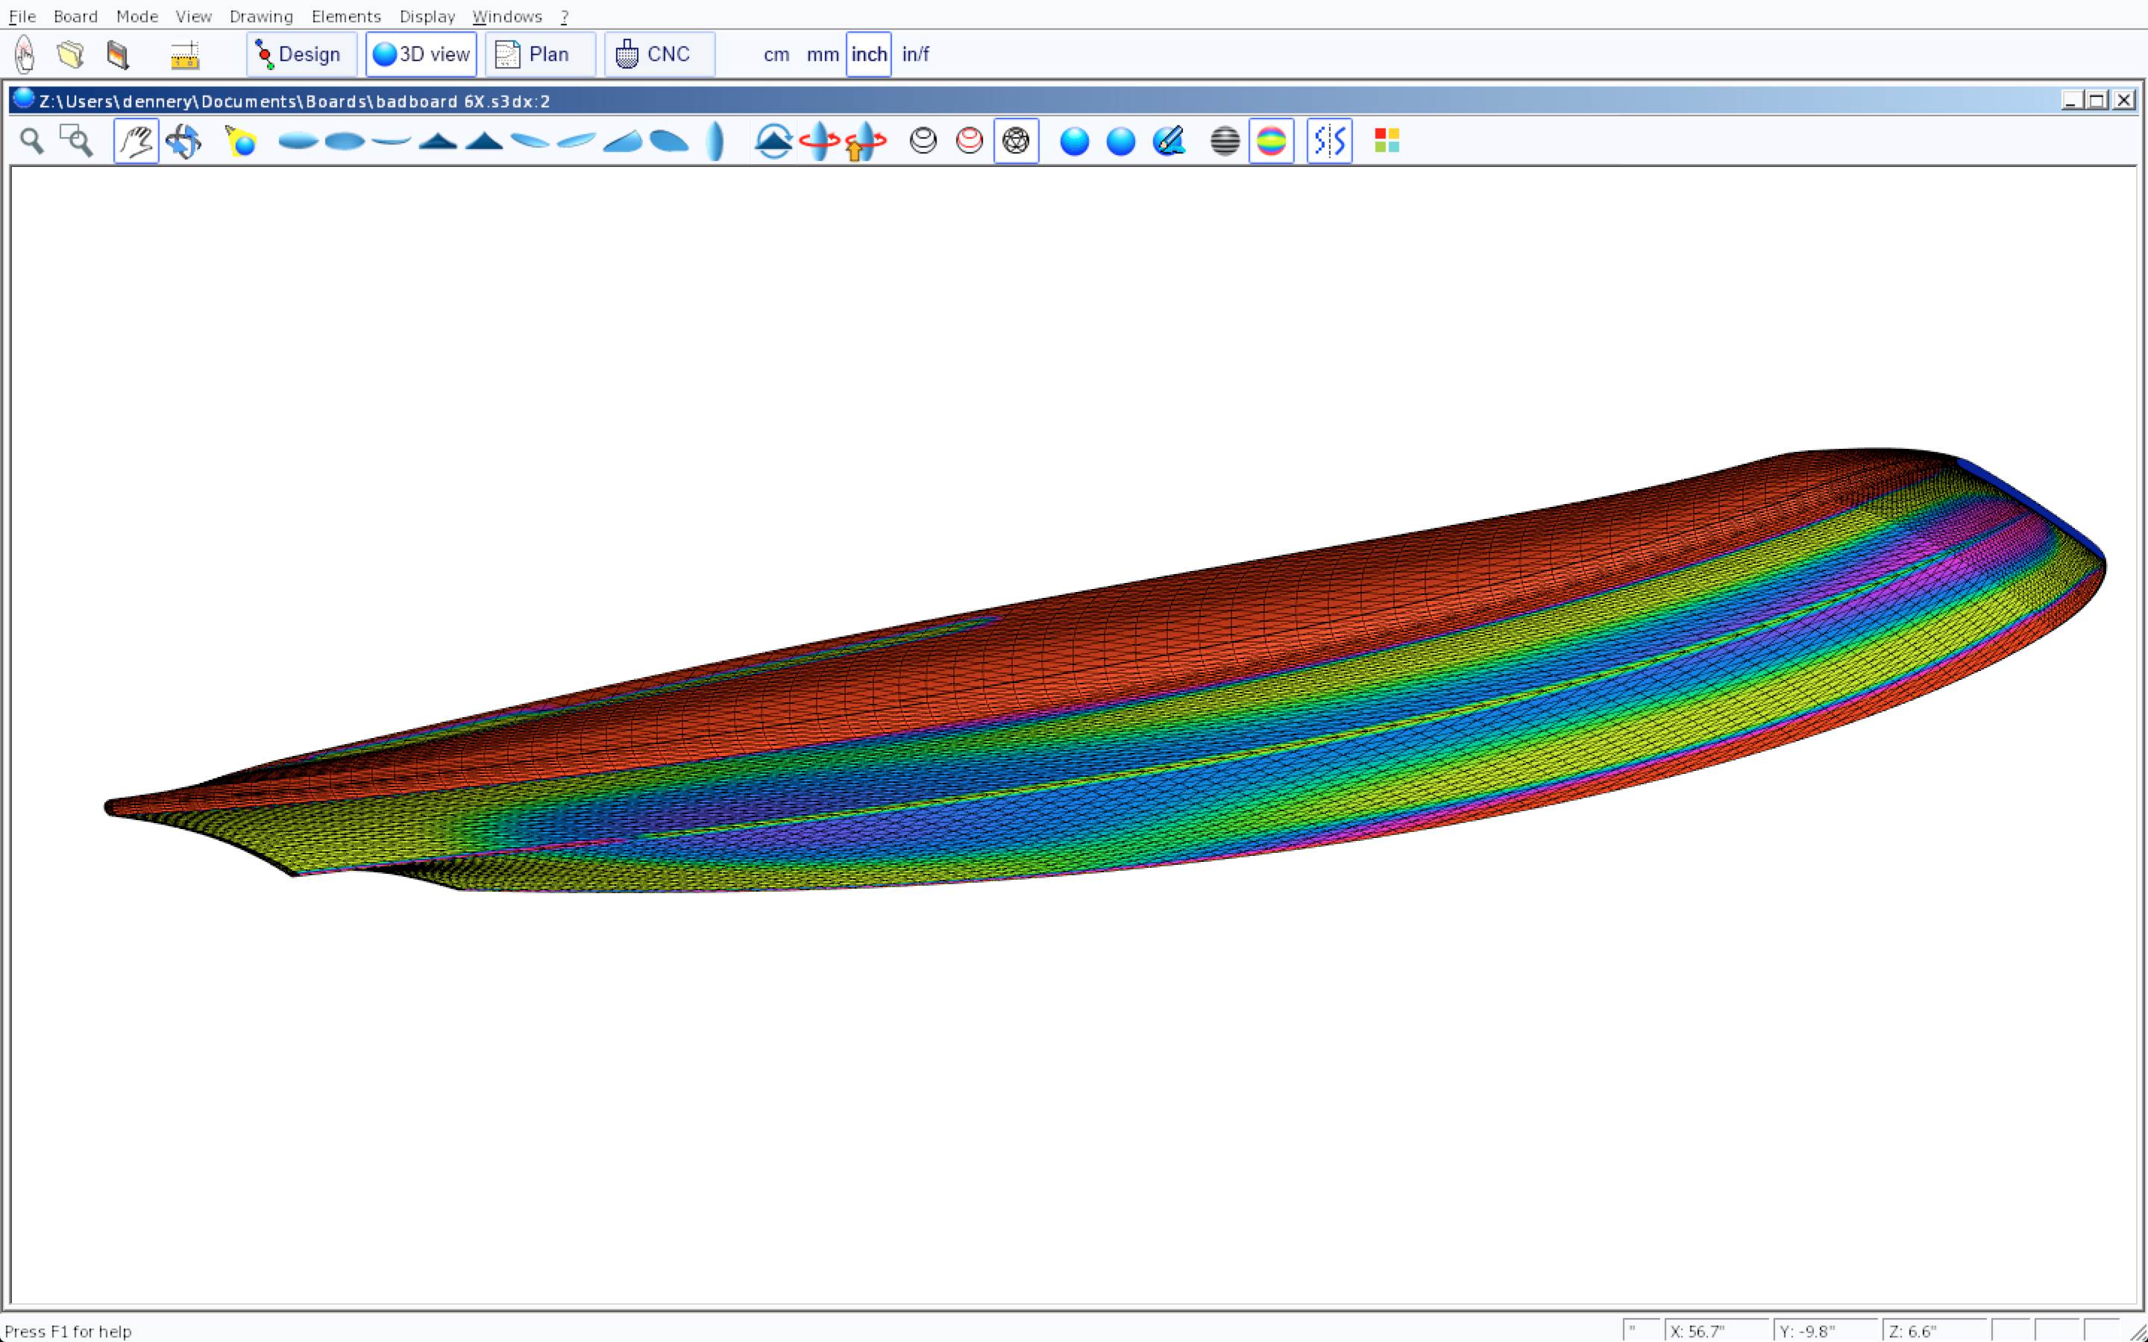Select the 3D rotate view tool
This screenshot has width=2148, height=1342.
pos(183,141)
